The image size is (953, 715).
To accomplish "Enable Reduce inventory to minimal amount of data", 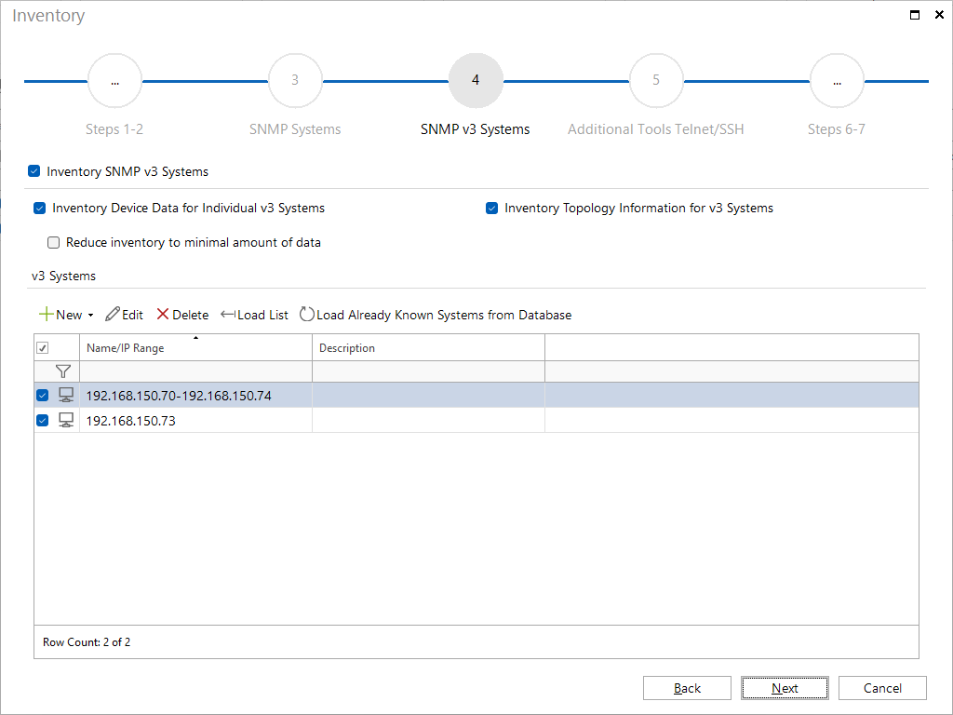I will (x=53, y=243).
